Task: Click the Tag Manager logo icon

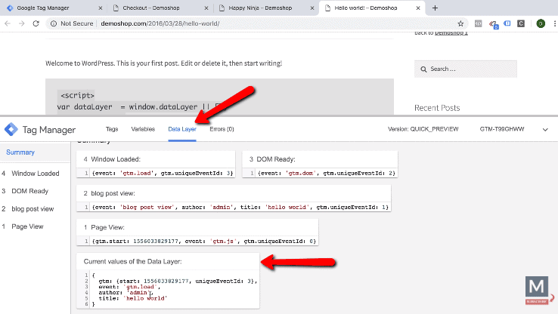Action: [11, 129]
